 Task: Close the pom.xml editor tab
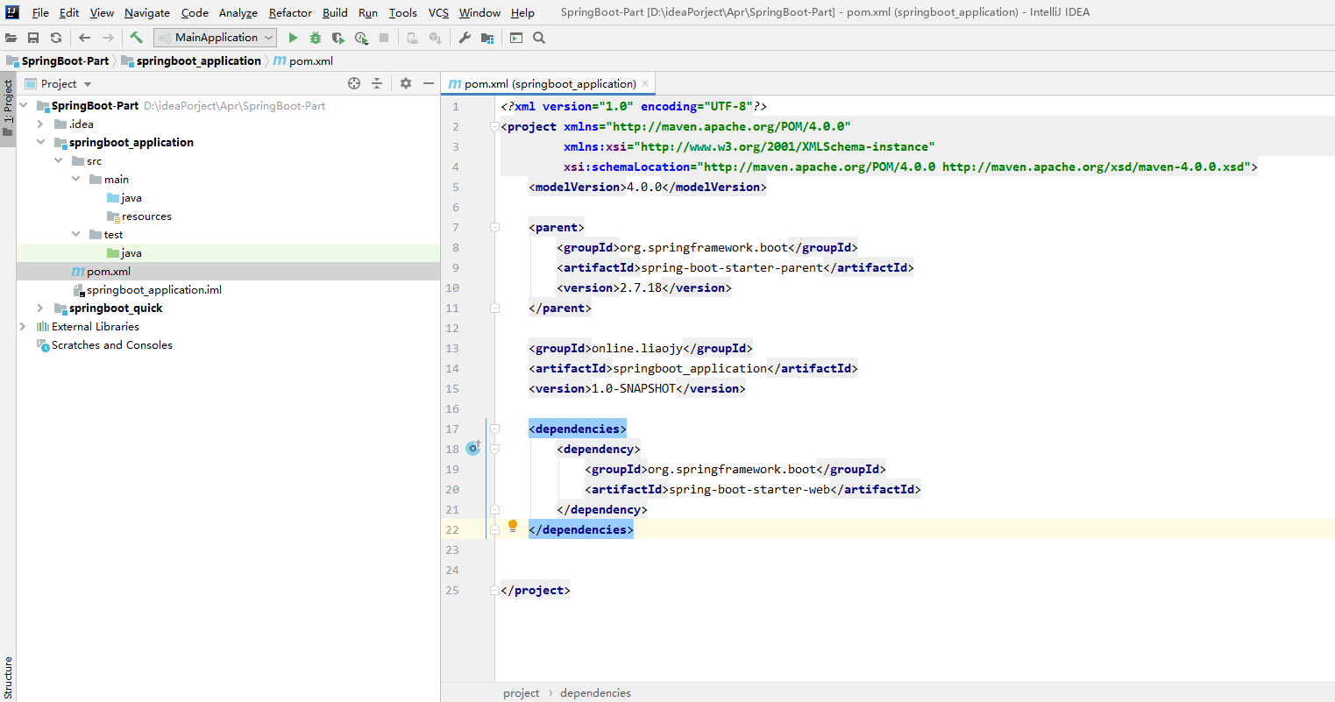coord(645,83)
